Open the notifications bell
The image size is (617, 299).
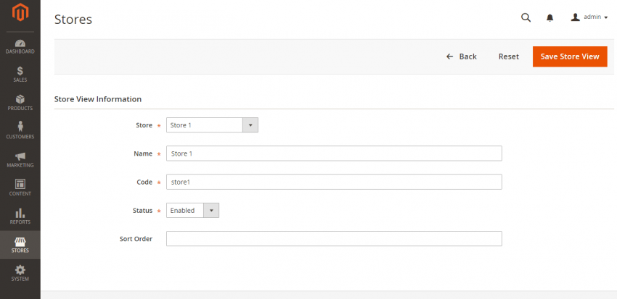pyautogui.click(x=550, y=17)
